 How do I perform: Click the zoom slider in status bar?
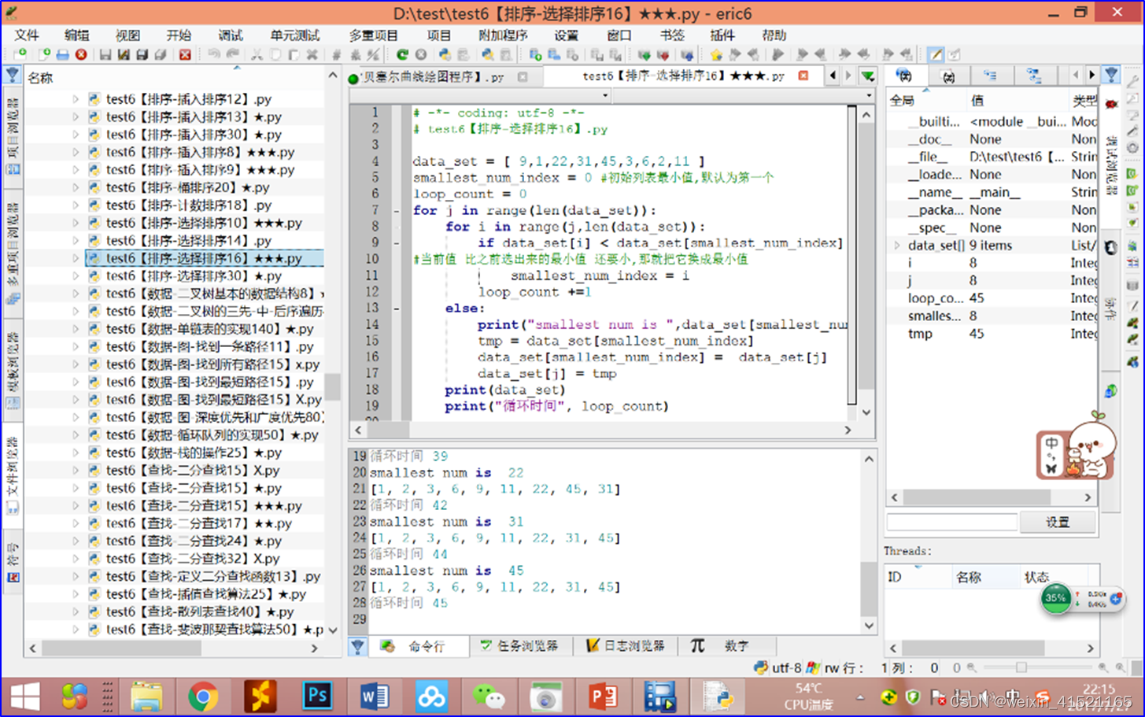[x=1021, y=667]
